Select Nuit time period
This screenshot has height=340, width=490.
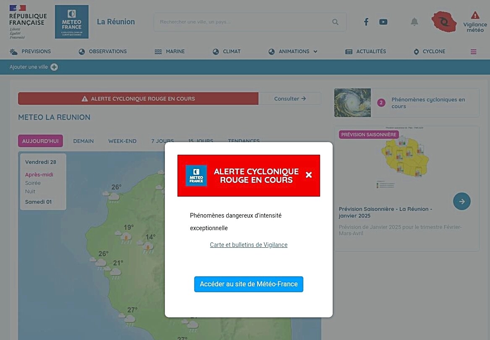point(30,192)
